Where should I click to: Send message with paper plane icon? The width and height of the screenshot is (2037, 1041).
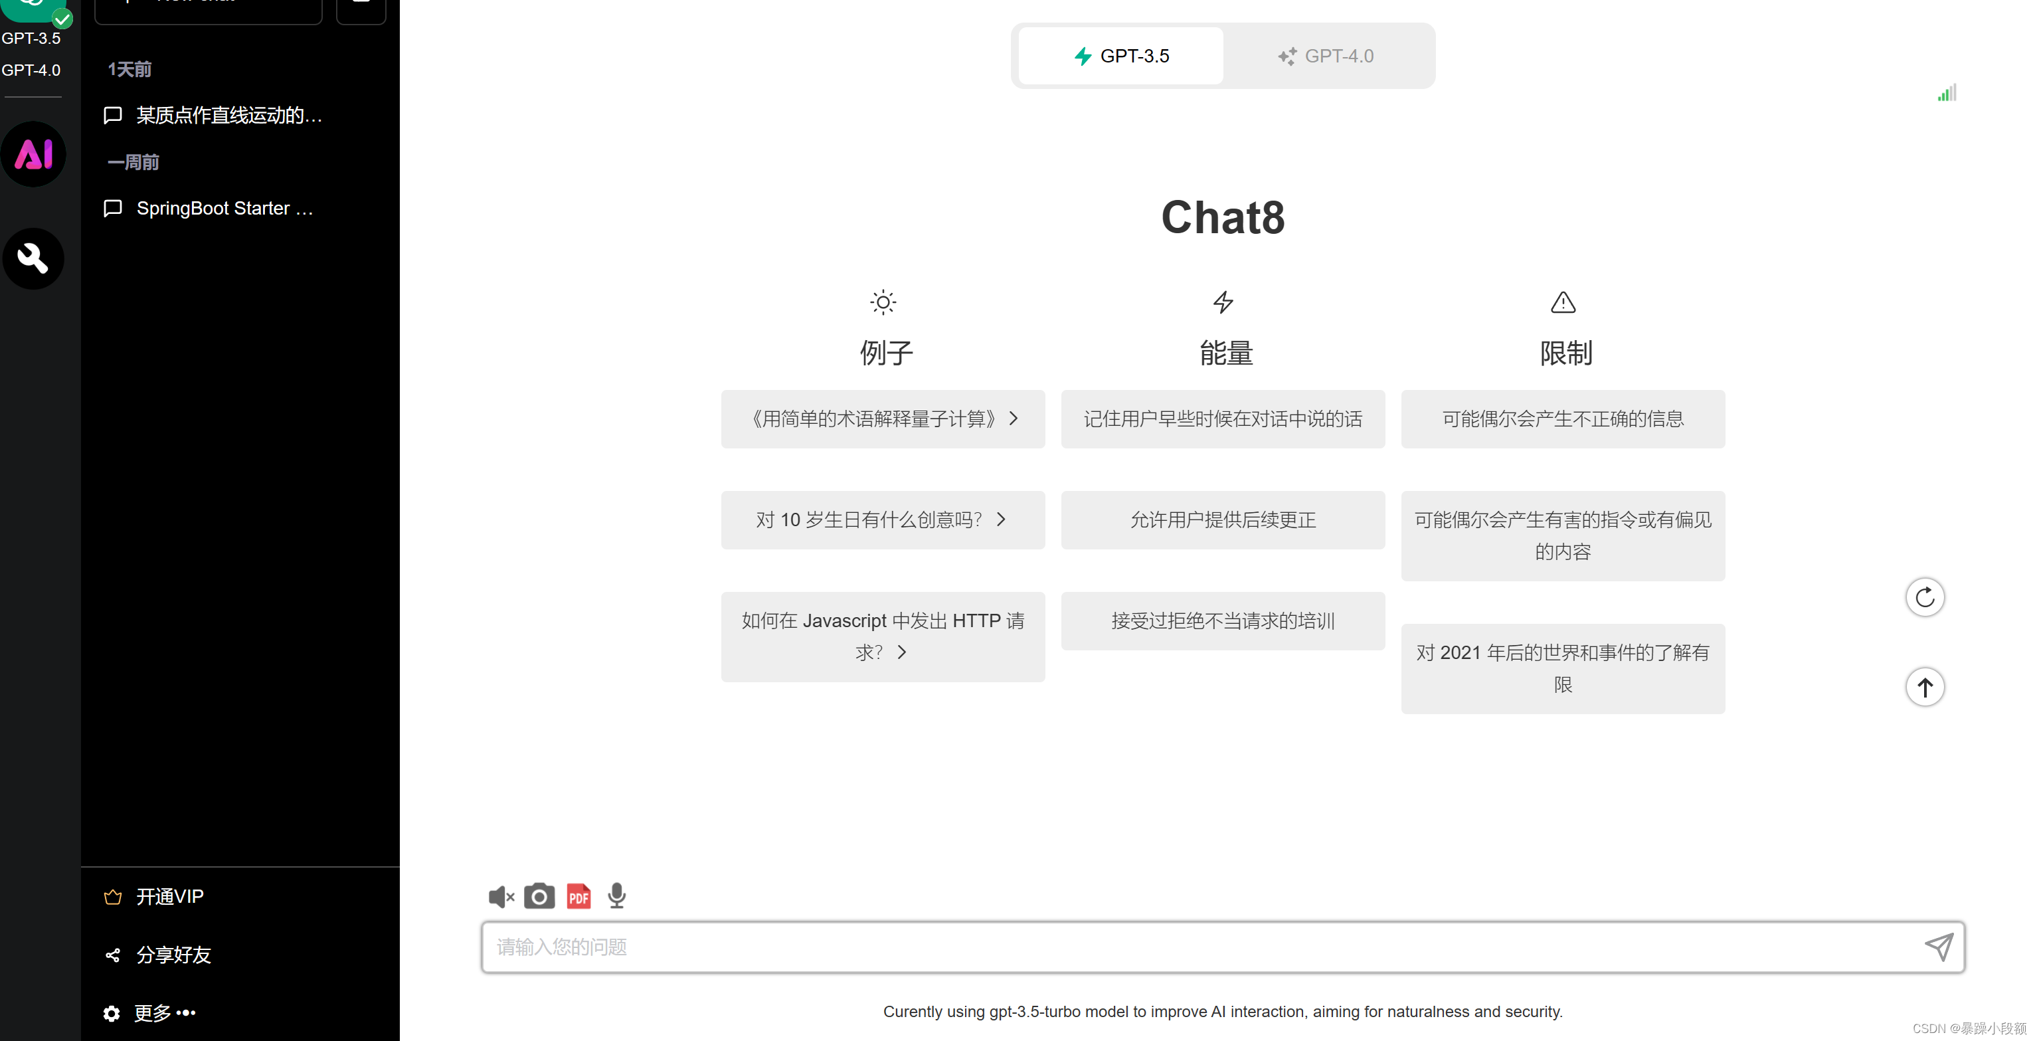point(1939,946)
